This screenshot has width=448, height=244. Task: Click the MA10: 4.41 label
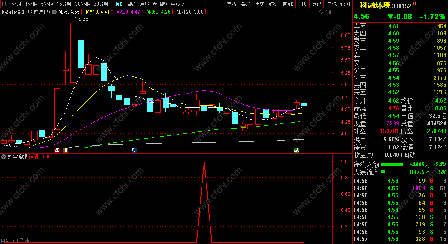click(98, 12)
